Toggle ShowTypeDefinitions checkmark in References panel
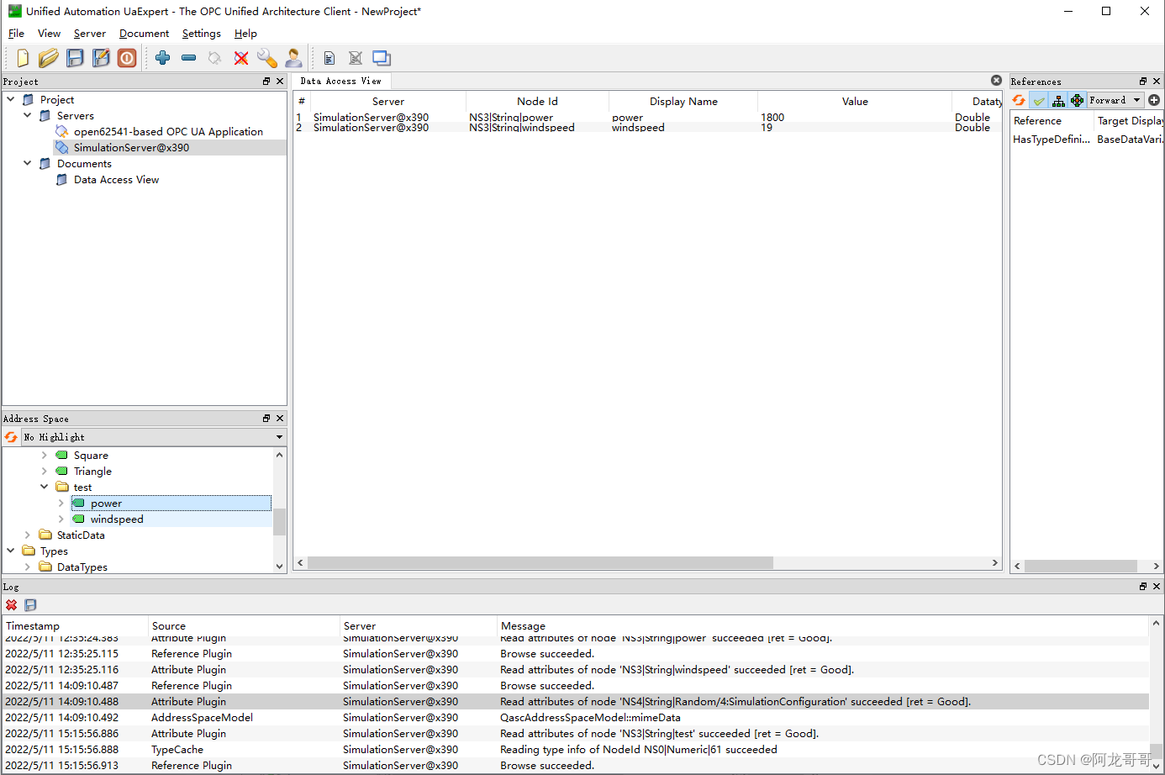Image resolution: width=1165 pixels, height=775 pixels. (x=1039, y=99)
